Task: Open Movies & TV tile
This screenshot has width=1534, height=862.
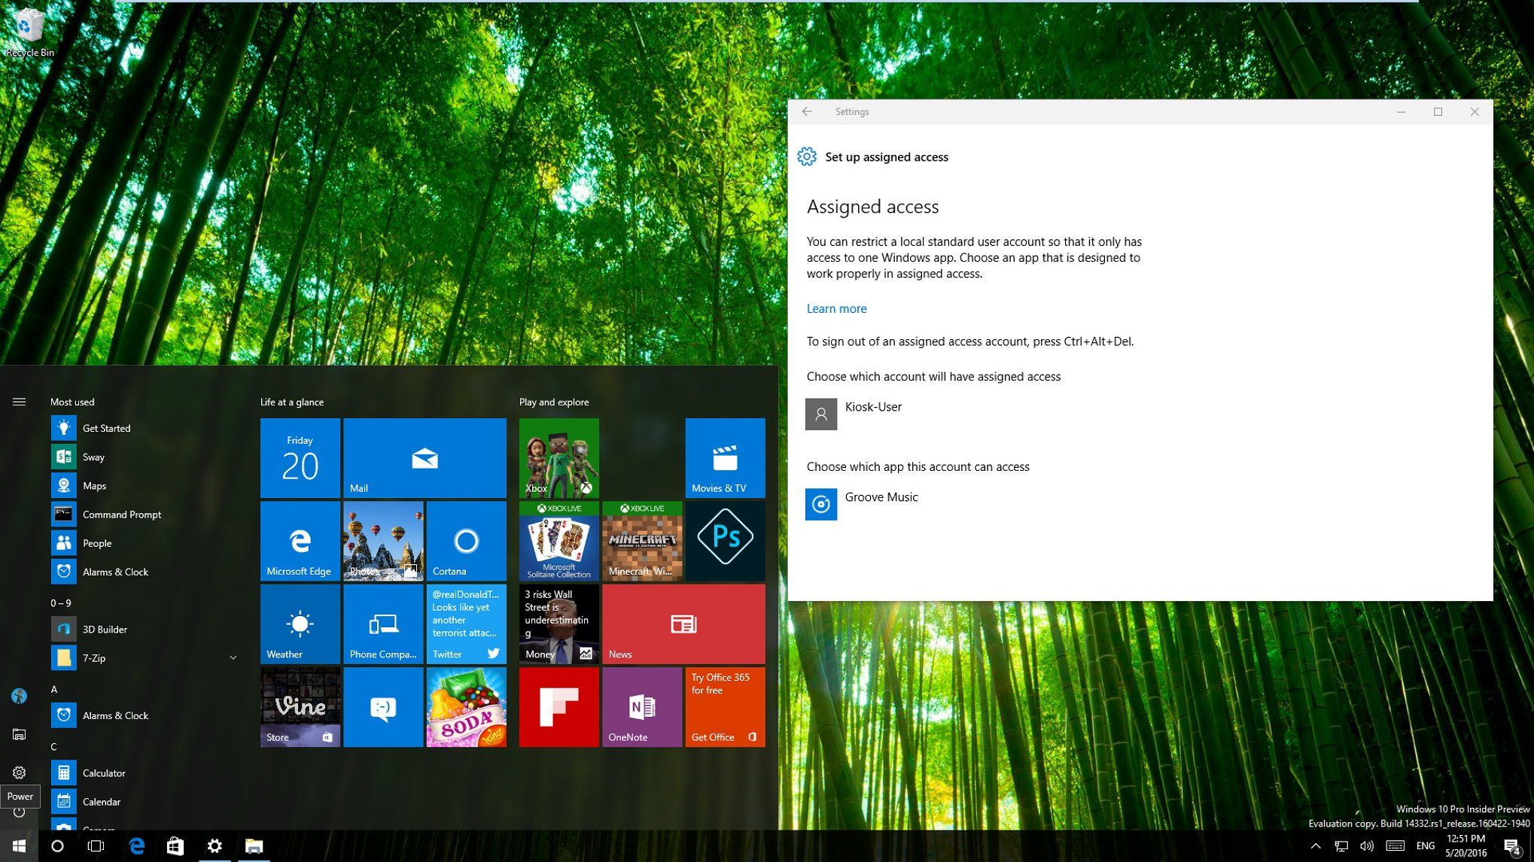Action: click(724, 457)
